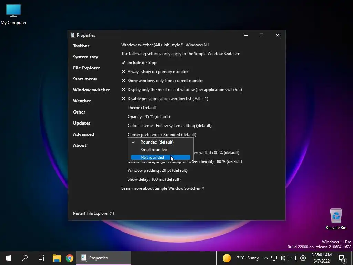Screen dimensions: 353x265
Task: Open settings gear tray icon
Action: 303,258
